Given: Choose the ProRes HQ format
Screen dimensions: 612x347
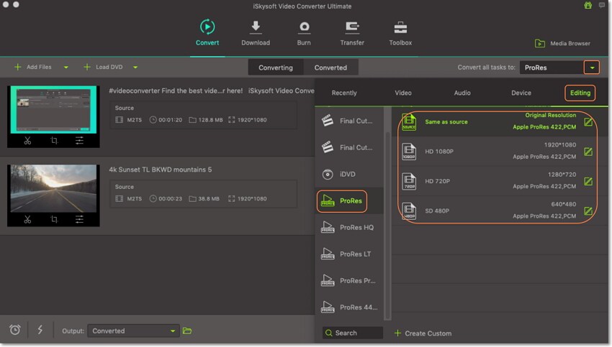Looking at the screenshot, I should pos(349,228).
